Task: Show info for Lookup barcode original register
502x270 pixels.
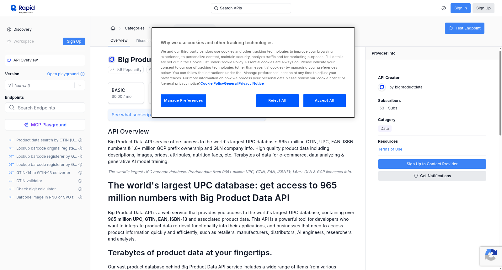Action: click(80, 148)
